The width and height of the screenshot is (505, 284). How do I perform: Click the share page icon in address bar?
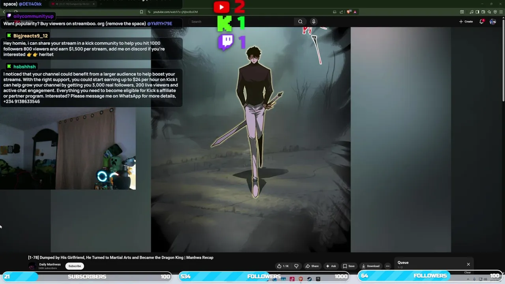(341, 12)
